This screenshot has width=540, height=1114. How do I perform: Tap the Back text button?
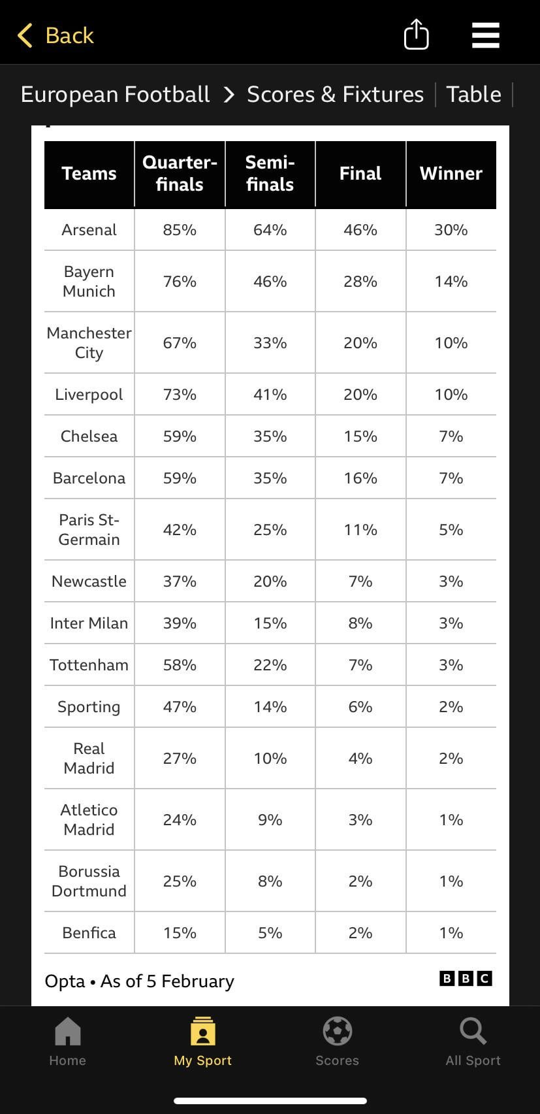click(70, 35)
